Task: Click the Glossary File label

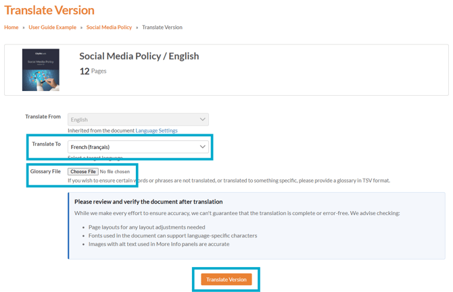Action: click(45, 171)
